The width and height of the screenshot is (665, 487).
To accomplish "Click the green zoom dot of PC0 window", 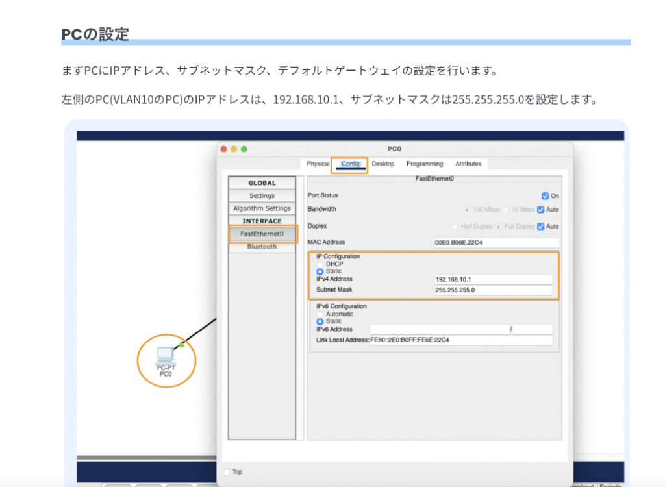I will point(244,149).
